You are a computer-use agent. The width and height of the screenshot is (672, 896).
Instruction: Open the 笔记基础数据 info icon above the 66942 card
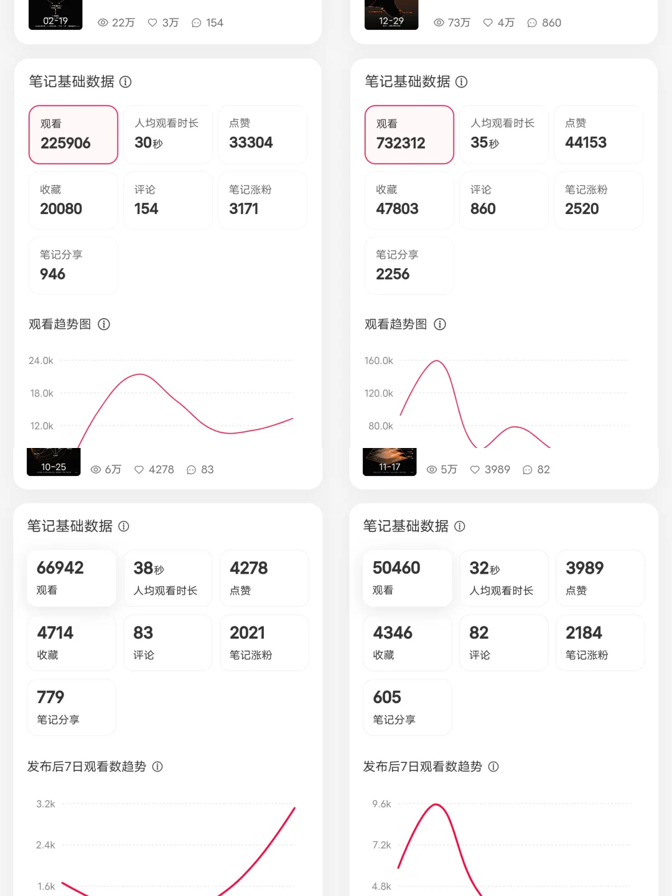point(124,526)
